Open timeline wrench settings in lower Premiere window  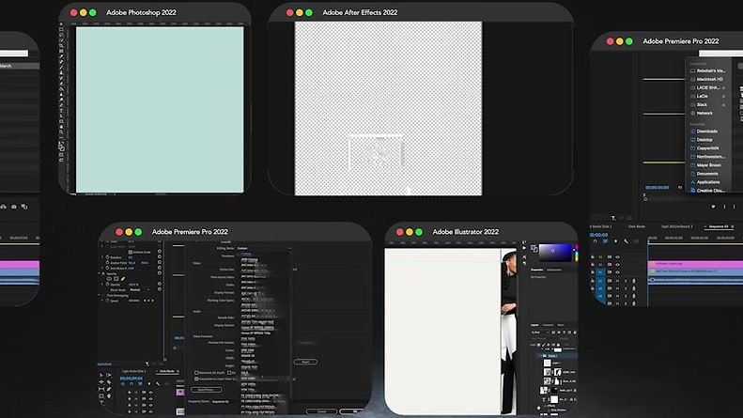point(158,384)
